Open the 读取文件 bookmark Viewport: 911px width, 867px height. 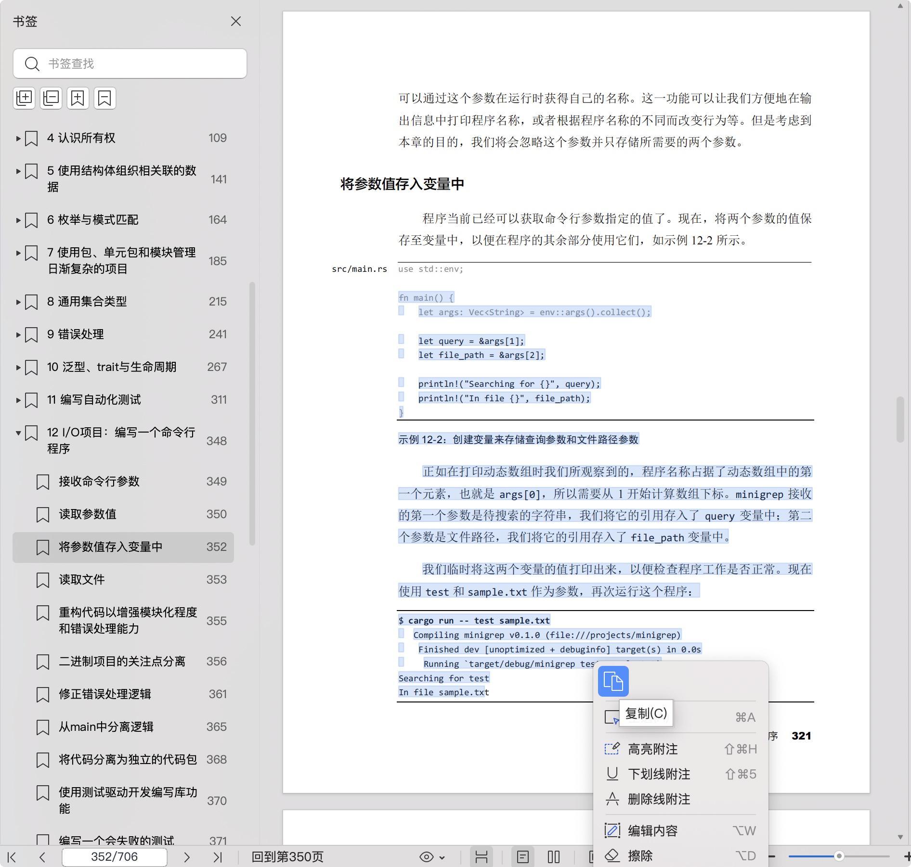82,580
